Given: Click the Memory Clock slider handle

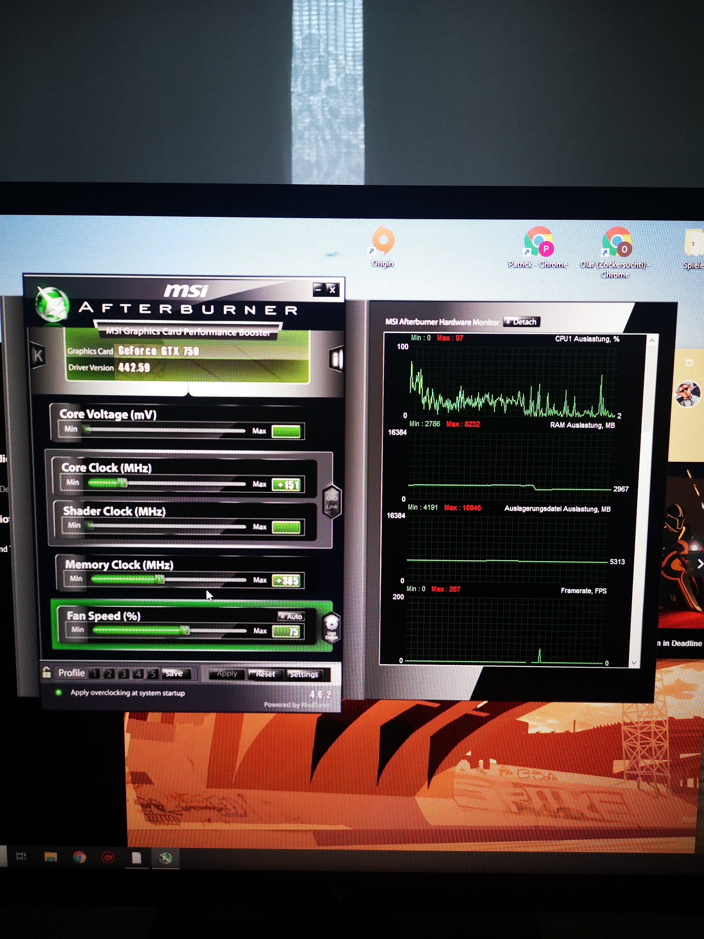Looking at the screenshot, I should 160,579.
